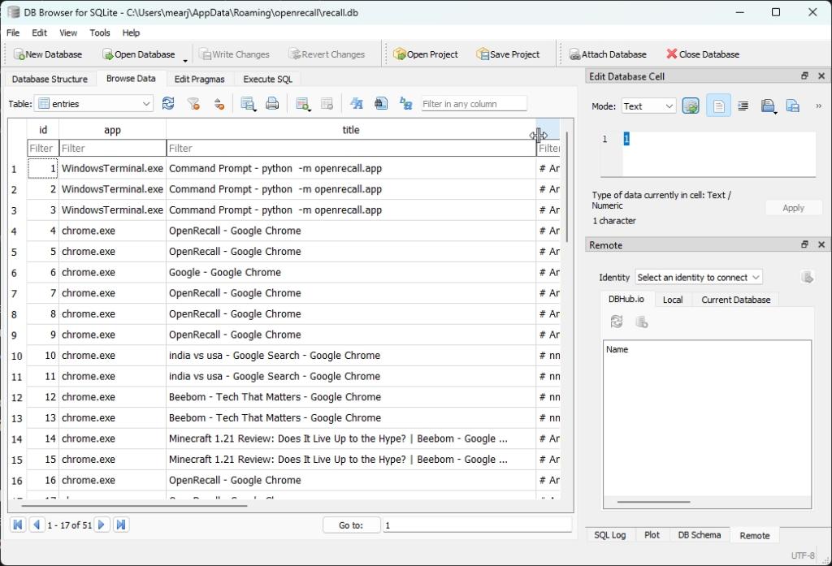Switch to the Database Structure tab
The image size is (832, 566).
(x=50, y=79)
